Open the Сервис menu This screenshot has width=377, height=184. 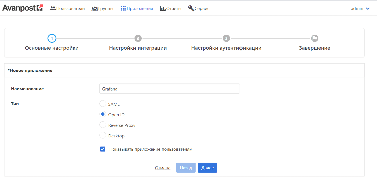pyautogui.click(x=202, y=9)
